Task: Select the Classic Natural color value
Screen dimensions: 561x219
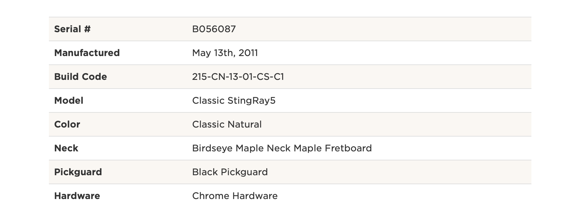Action: click(x=227, y=124)
